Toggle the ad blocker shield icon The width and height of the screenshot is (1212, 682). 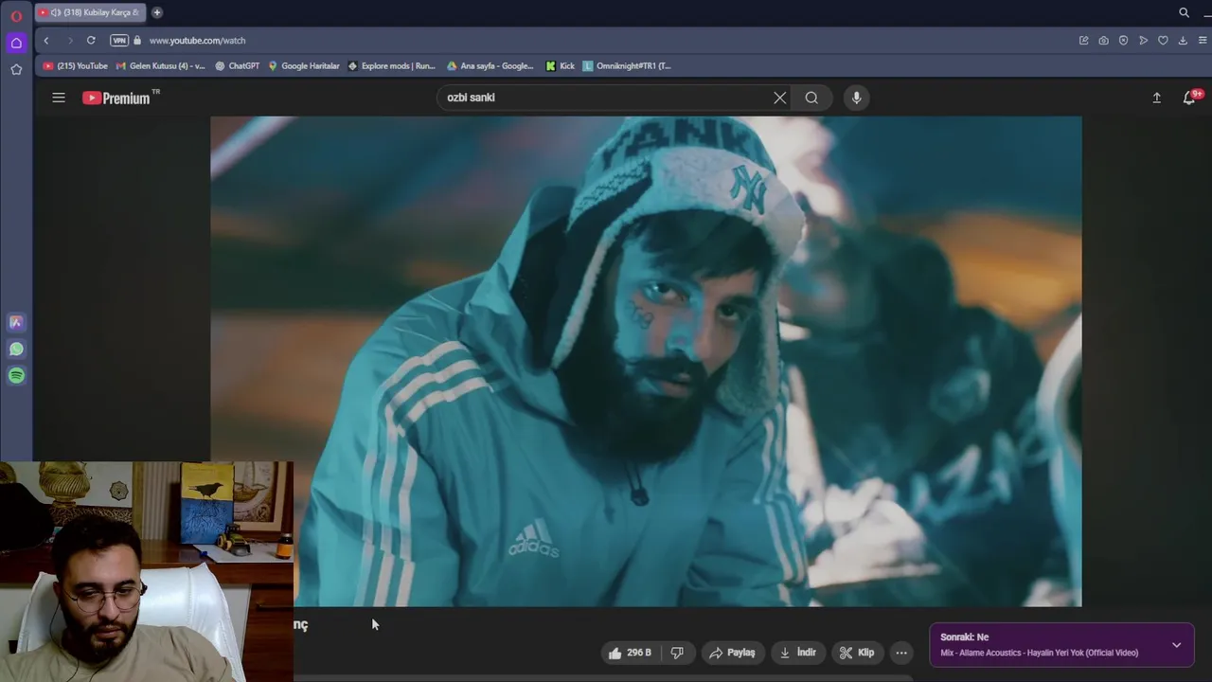[x=1123, y=41]
